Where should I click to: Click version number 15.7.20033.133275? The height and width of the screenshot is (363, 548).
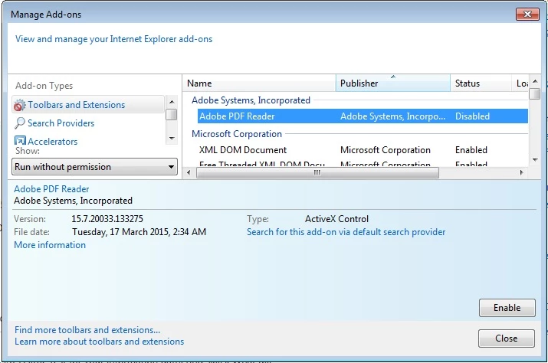[x=107, y=219]
